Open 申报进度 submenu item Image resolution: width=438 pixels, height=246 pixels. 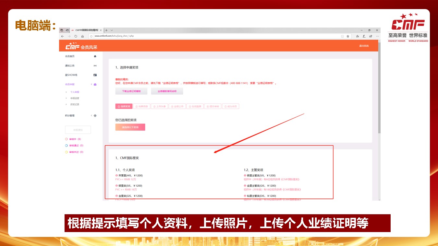[75, 98]
